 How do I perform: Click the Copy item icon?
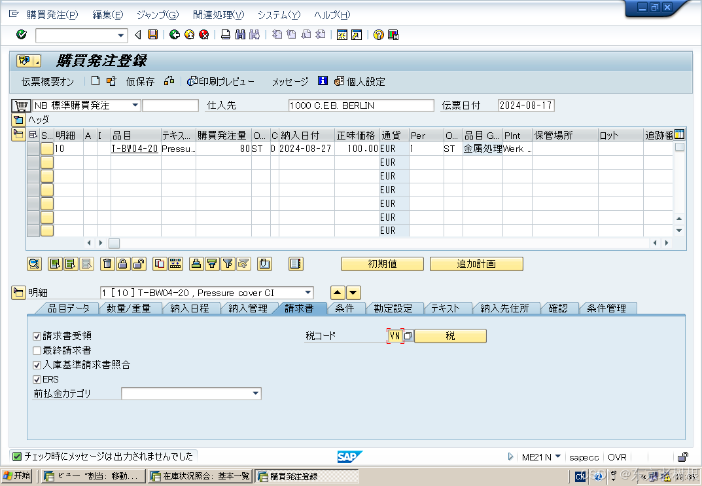coord(160,263)
